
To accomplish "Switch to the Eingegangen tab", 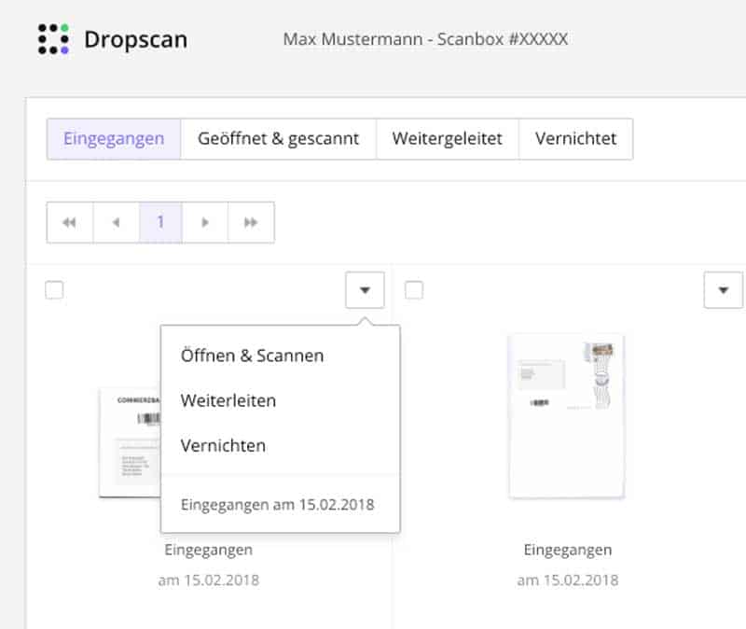I will 114,139.
